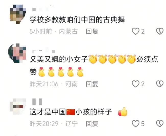Like the 这才是中国小孩的样子 comment
Screen dimensions: 166x136
[x=136, y=124]
